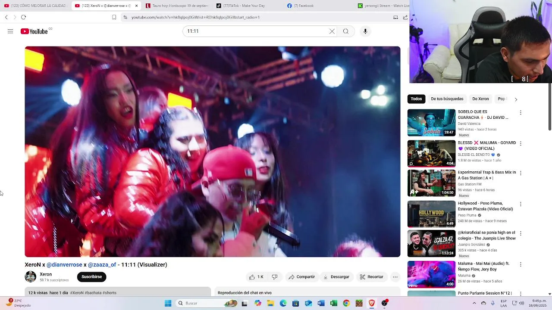Play Juanpis Live Show thumbnail
Viewport: 552px width, 310px height.
coord(431,244)
